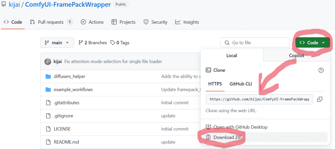View the 0 Tags link
Screen dimensions: 335x149
pos(120,43)
